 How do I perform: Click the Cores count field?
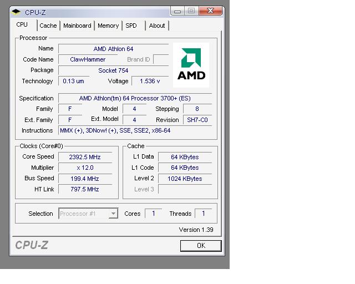154,214
